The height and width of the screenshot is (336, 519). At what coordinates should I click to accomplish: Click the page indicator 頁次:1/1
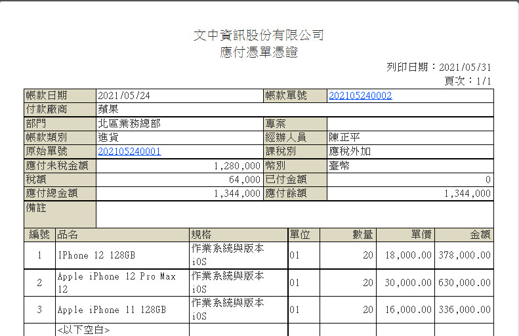coord(467,81)
